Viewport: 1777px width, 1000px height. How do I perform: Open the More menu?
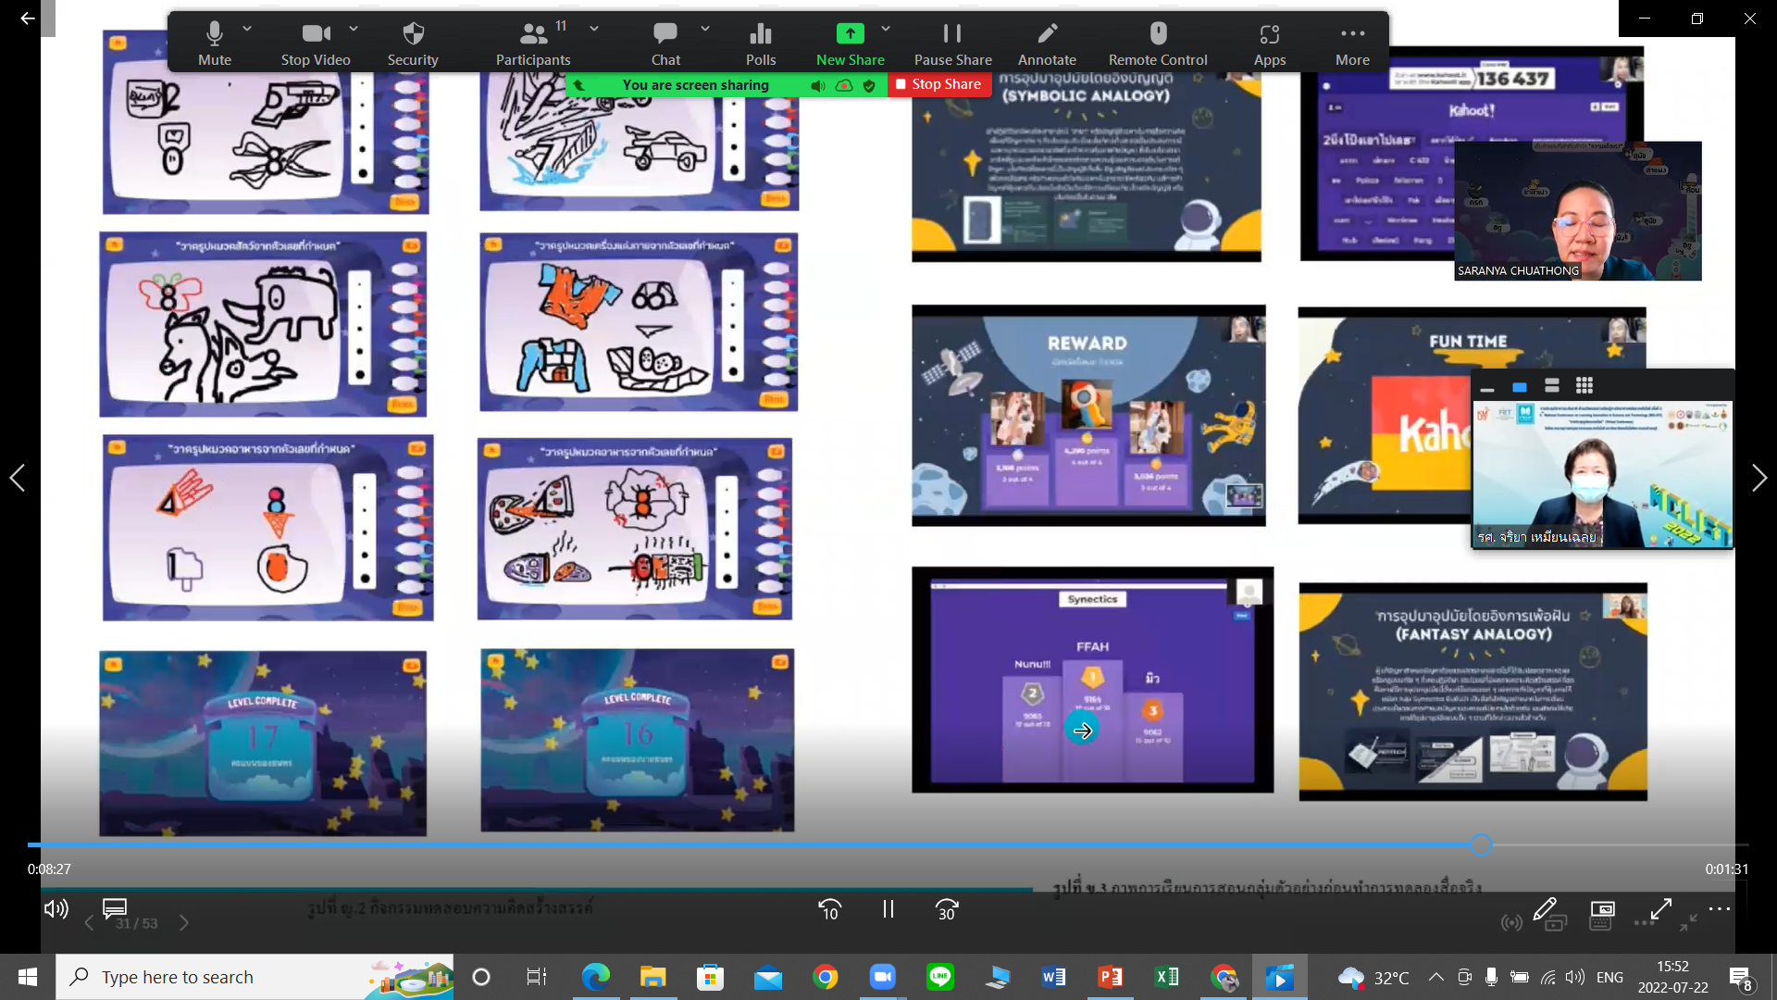(1352, 44)
